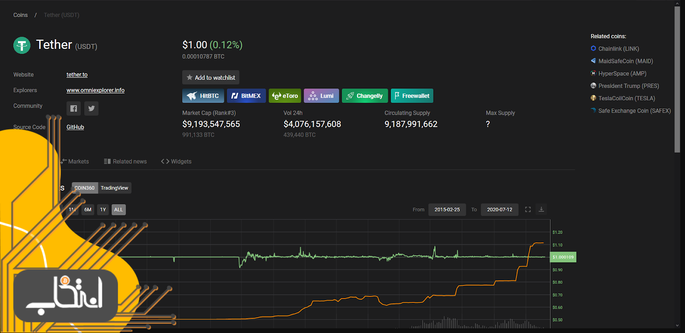The height and width of the screenshot is (333, 685).
Task: Switch to the Widgets tab
Action: pyautogui.click(x=176, y=162)
